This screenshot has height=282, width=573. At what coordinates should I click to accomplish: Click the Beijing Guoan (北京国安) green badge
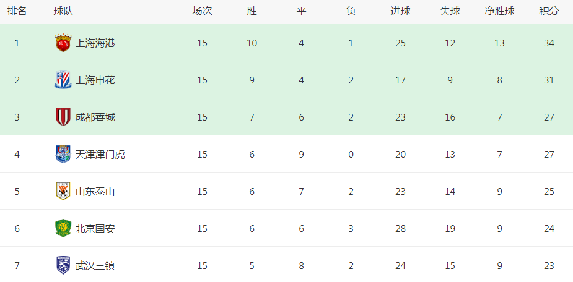click(63, 229)
